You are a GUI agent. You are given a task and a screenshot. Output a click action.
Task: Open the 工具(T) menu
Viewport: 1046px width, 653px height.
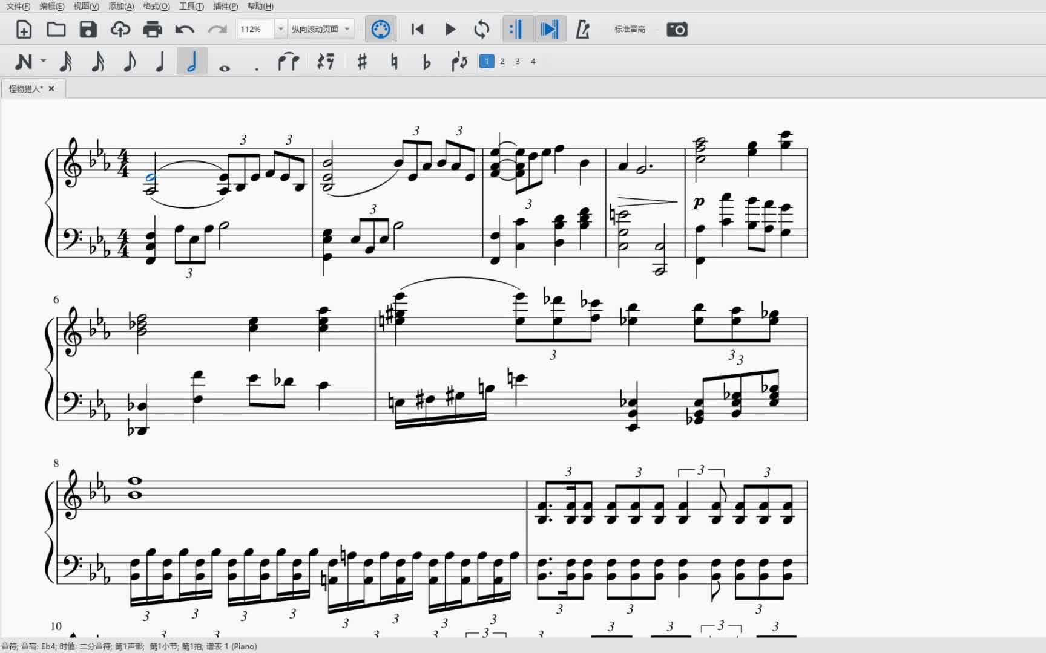coord(191,6)
